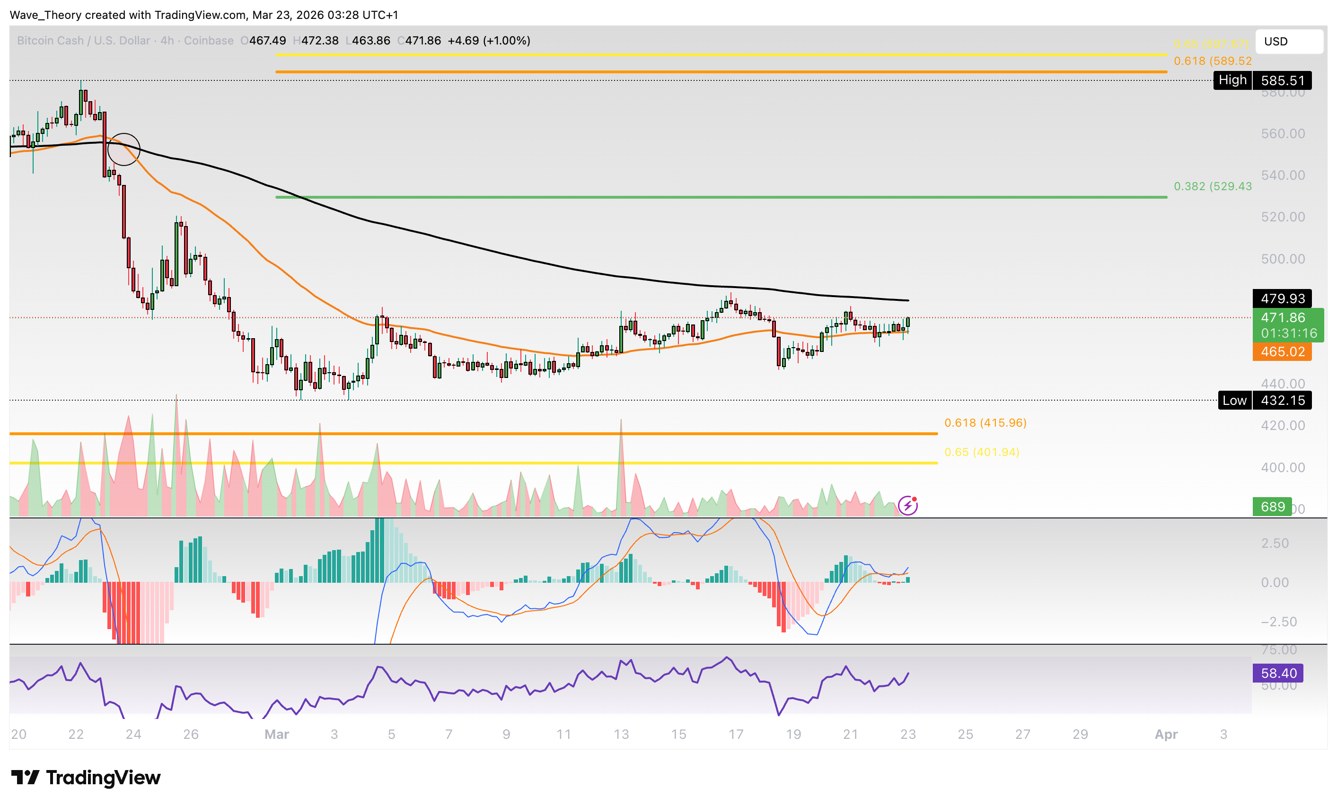Click the purple lightning bolt icon
The image size is (1337, 806).
pos(907,506)
